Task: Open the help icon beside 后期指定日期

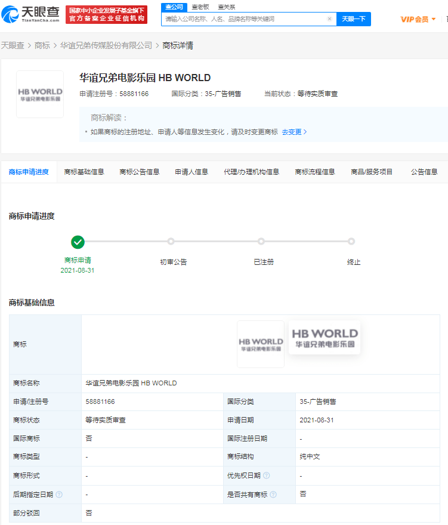Action: click(x=59, y=495)
